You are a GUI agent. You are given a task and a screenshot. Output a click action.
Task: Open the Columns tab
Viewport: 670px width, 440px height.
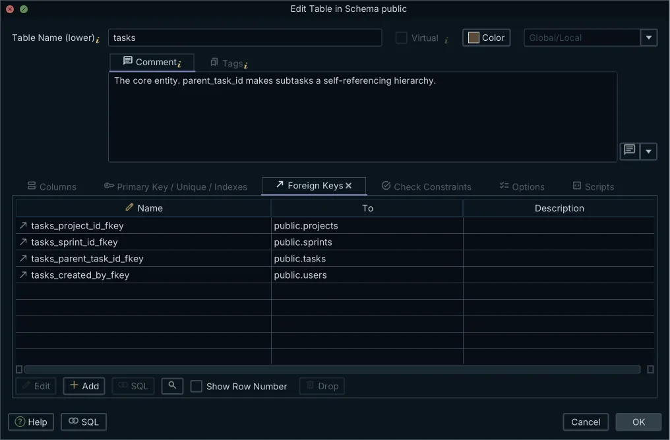[x=51, y=186]
